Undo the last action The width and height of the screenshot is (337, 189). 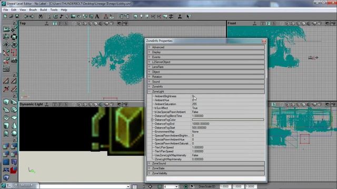coord(26,16)
